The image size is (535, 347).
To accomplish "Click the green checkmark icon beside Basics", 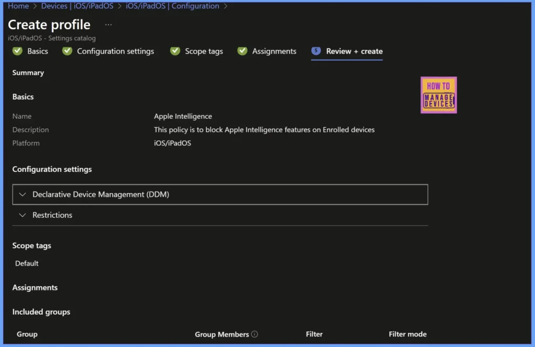I will click(x=17, y=51).
